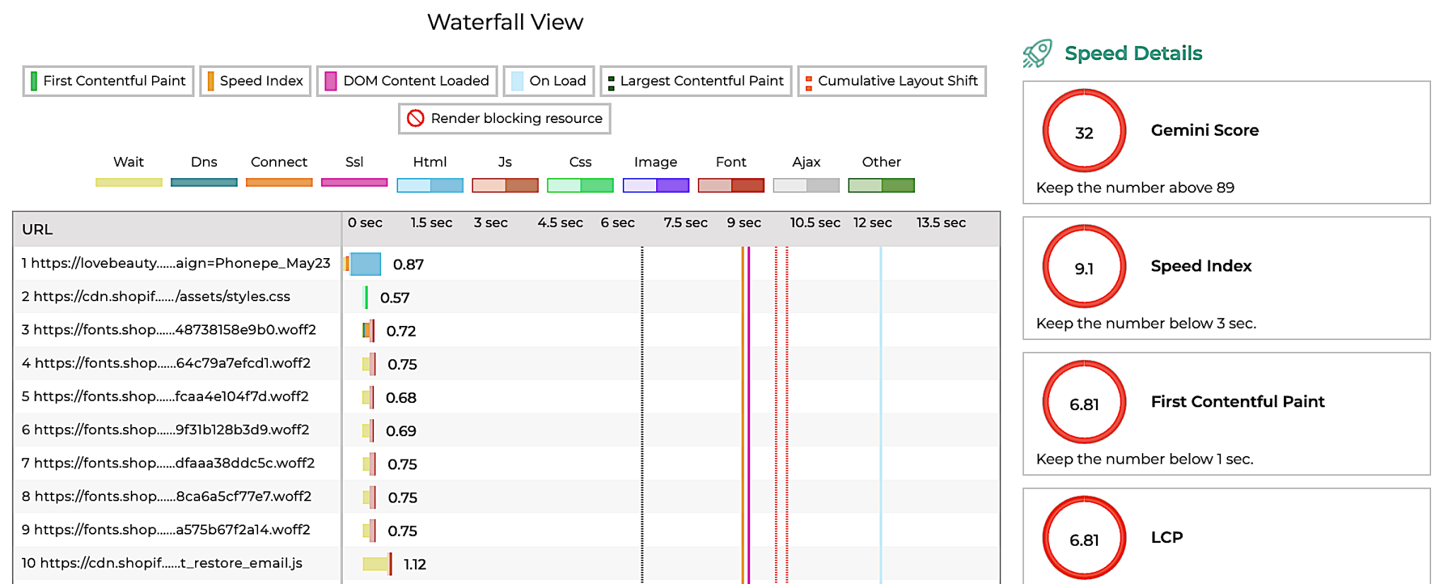Toggle the Speed Index legend button

pos(255,81)
